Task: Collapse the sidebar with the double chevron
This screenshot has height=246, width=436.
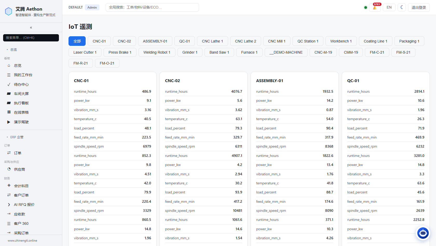Action: point(31,27)
